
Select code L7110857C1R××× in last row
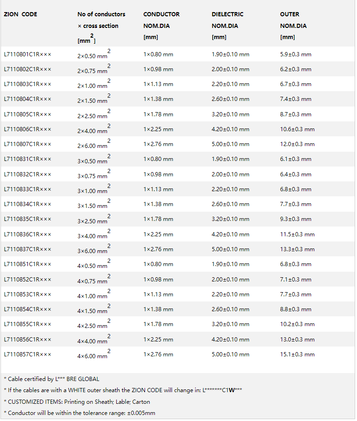[x=27, y=354]
